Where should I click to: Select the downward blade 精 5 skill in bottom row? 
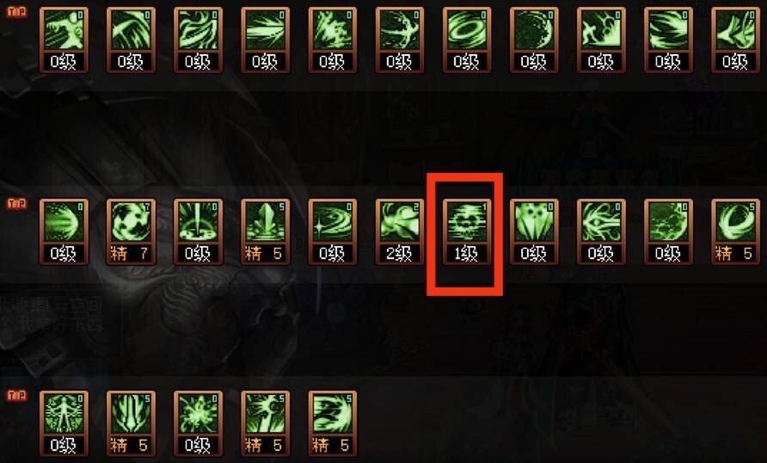coord(131,424)
